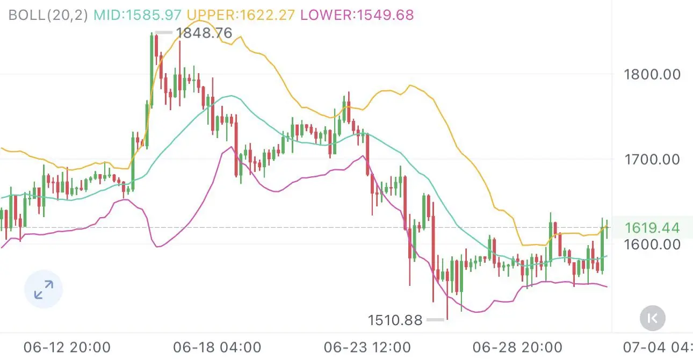
Task: Click the 1800.00 price axis label
Action: tap(652, 74)
